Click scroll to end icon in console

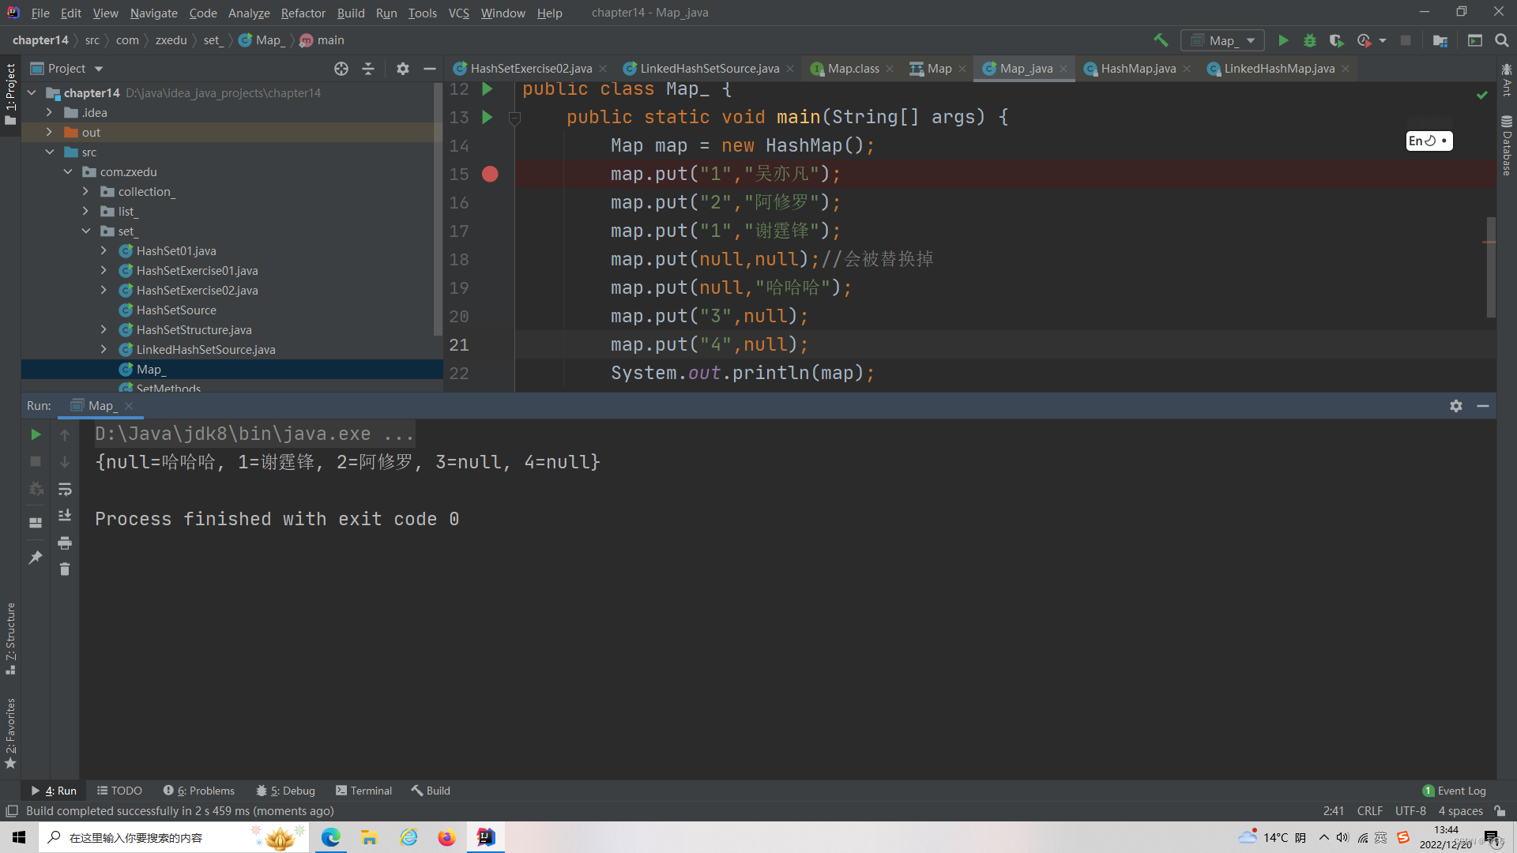tap(65, 516)
